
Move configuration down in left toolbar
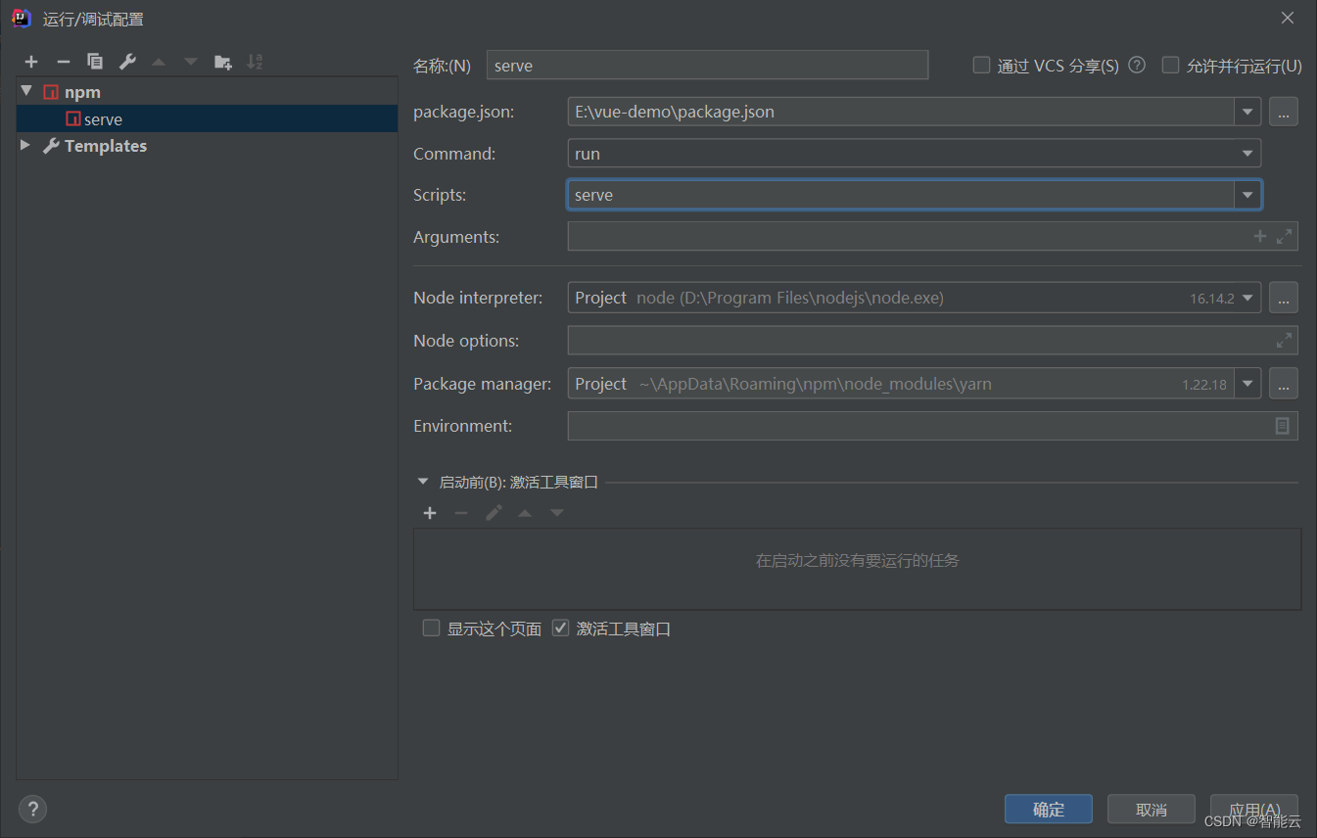191,62
